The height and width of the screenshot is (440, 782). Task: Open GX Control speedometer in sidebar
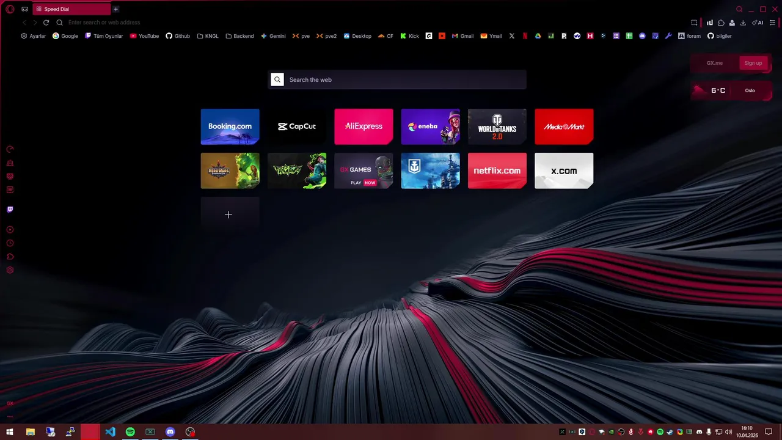tap(10, 149)
